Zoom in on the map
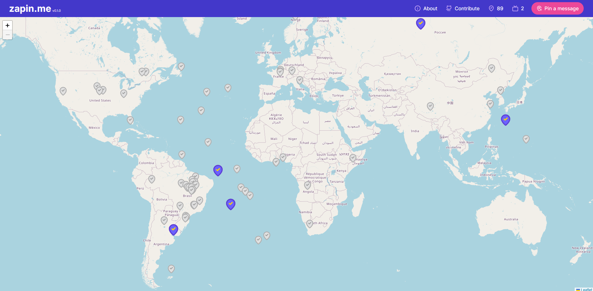 click(x=7, y=25)
